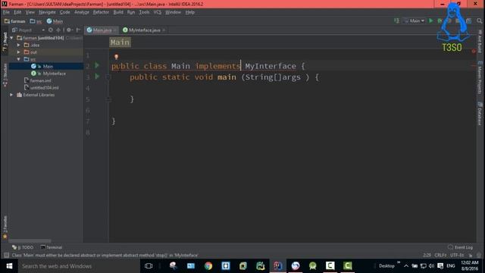Click the Make Project build icon
The width and height of the screenshot is (485, 273).
point(396,20)
